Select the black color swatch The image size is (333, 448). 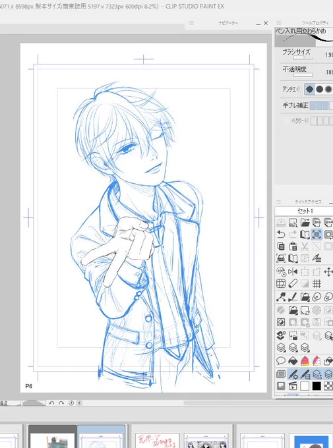(x=317, y=386)
